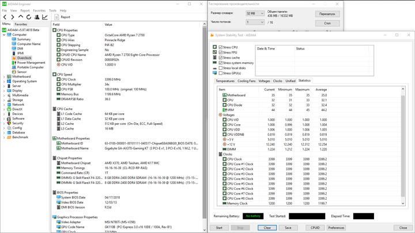Click the Preferences button
Screen dimensions: 415x233
pos(336,228)
